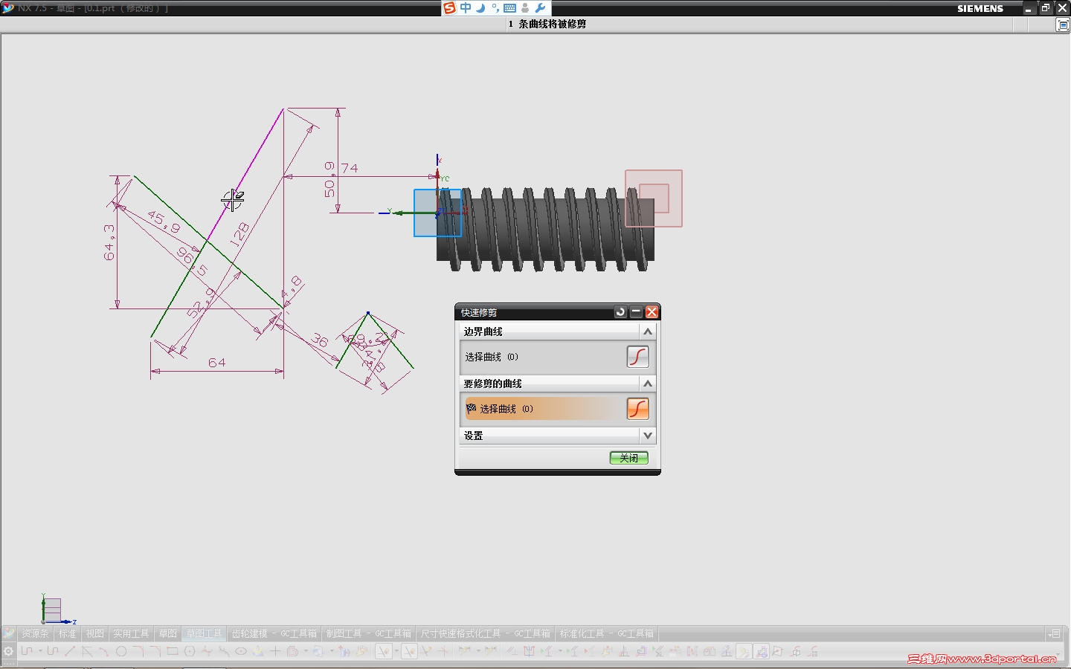Open the Quick Trim tool dropdown arrow
1071x669 pixels.
coord(396,652)
